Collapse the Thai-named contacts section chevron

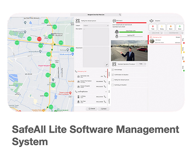pos(106,92)
